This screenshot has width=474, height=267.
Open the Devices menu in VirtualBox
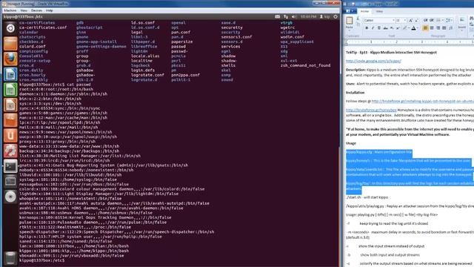[x=36, y=10]
